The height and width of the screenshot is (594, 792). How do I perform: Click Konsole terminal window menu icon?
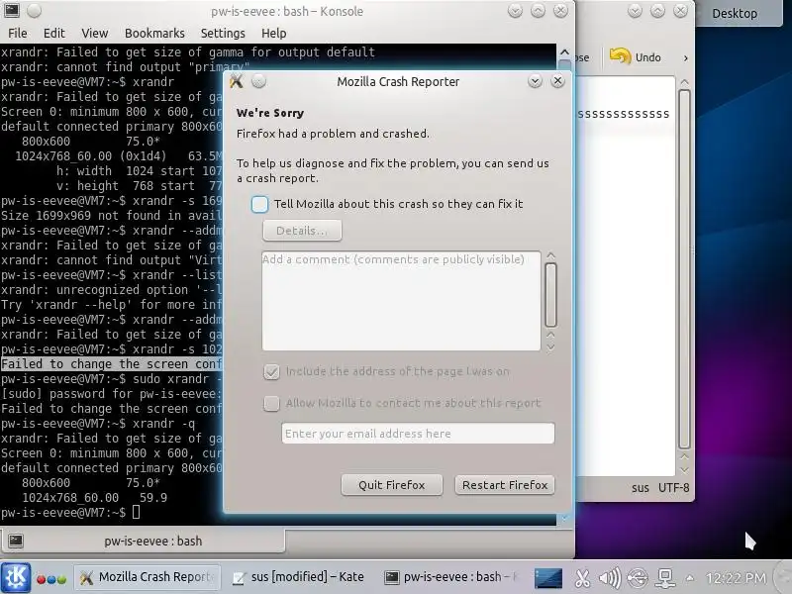point(11,11)
